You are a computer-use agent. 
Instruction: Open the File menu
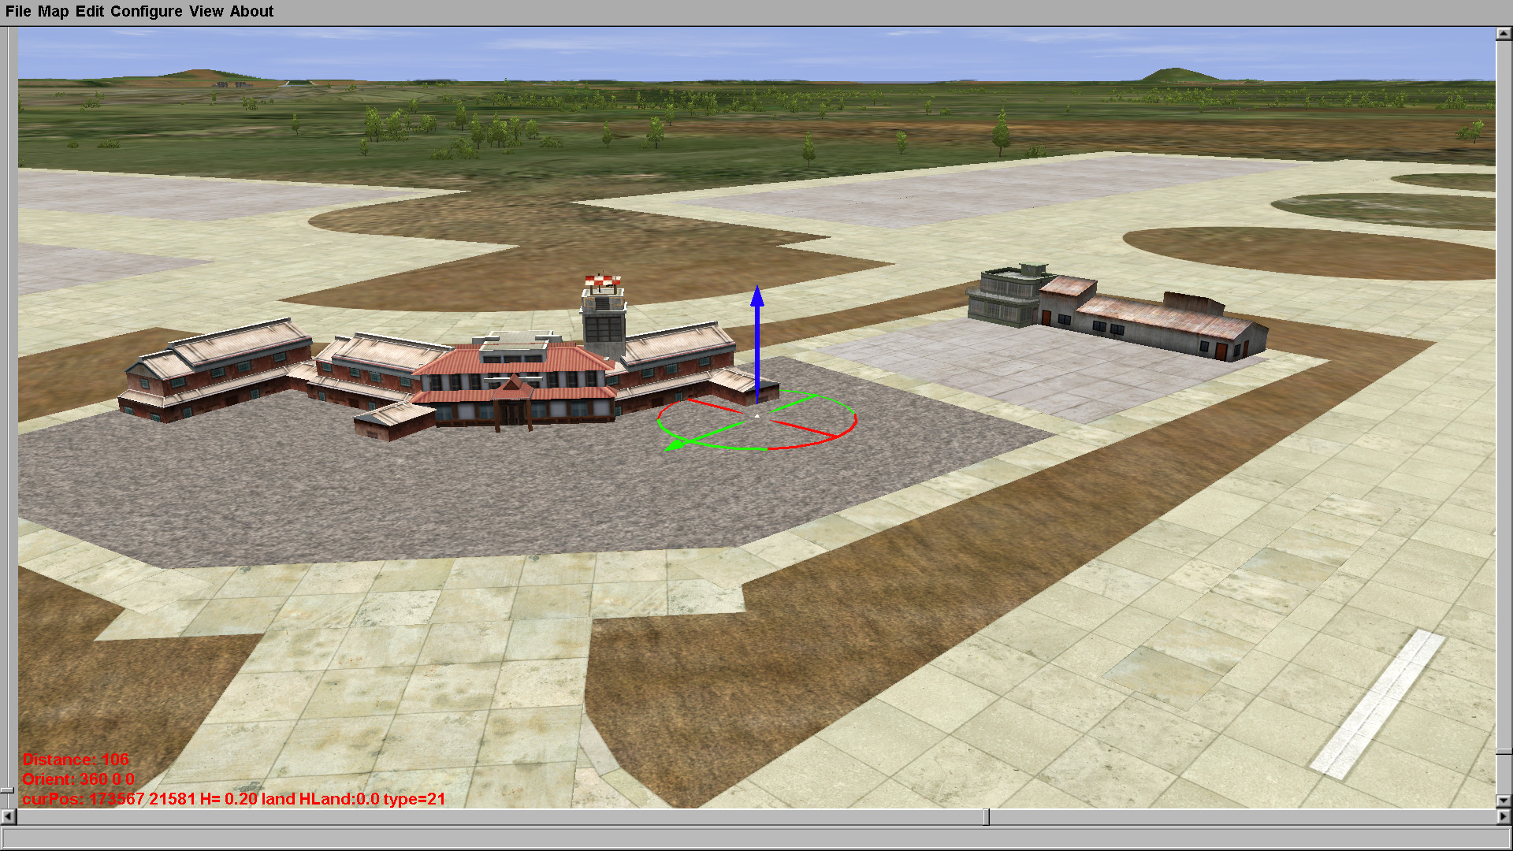pyautogui.click(x=18, y=11)
